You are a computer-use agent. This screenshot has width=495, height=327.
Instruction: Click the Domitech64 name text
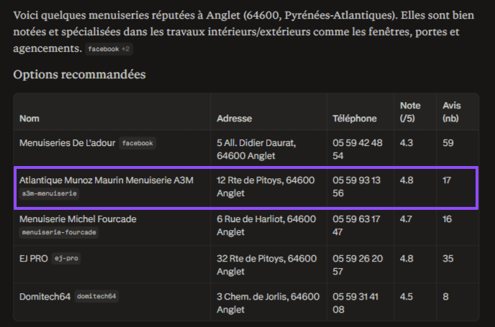(45, 297)
